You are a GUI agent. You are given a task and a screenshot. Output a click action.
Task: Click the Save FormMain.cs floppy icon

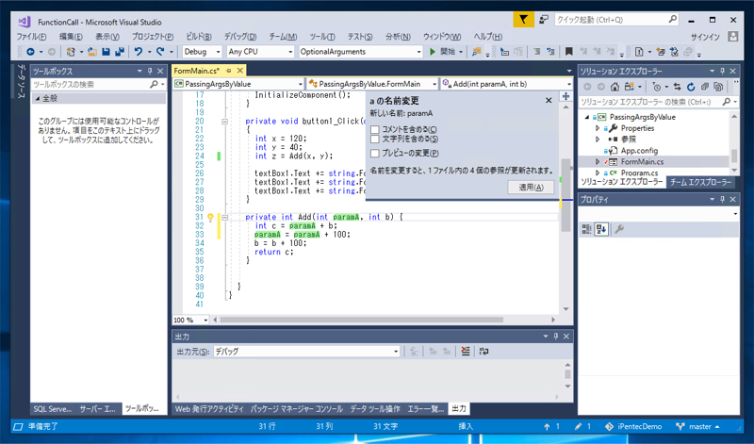point(107,52)
